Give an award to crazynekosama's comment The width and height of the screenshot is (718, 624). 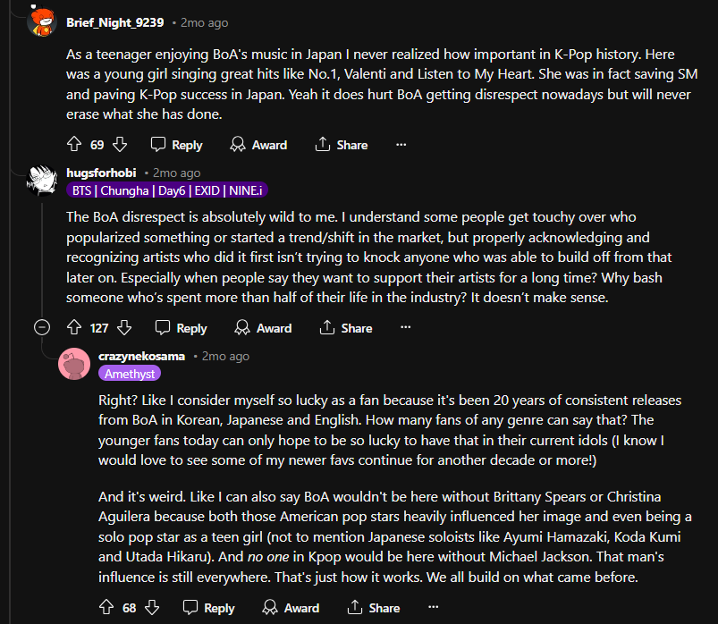coord(291,608)
